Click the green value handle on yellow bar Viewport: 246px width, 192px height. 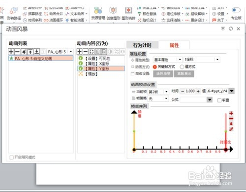[134, 131]
